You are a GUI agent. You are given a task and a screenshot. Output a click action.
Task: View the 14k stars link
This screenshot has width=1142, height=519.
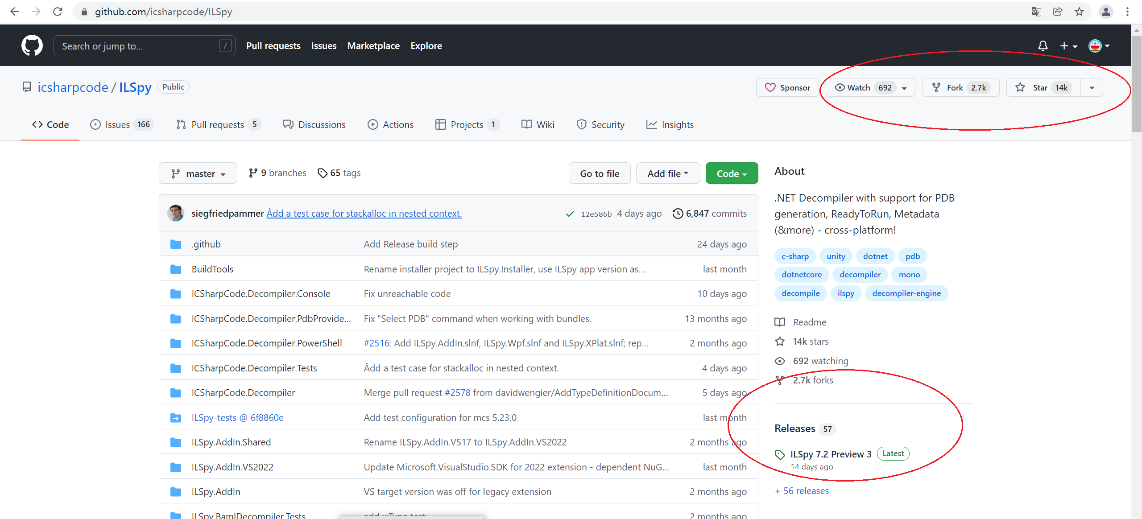(802, 341)
